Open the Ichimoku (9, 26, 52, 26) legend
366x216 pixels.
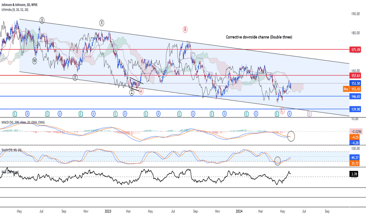tap(15, 9)
